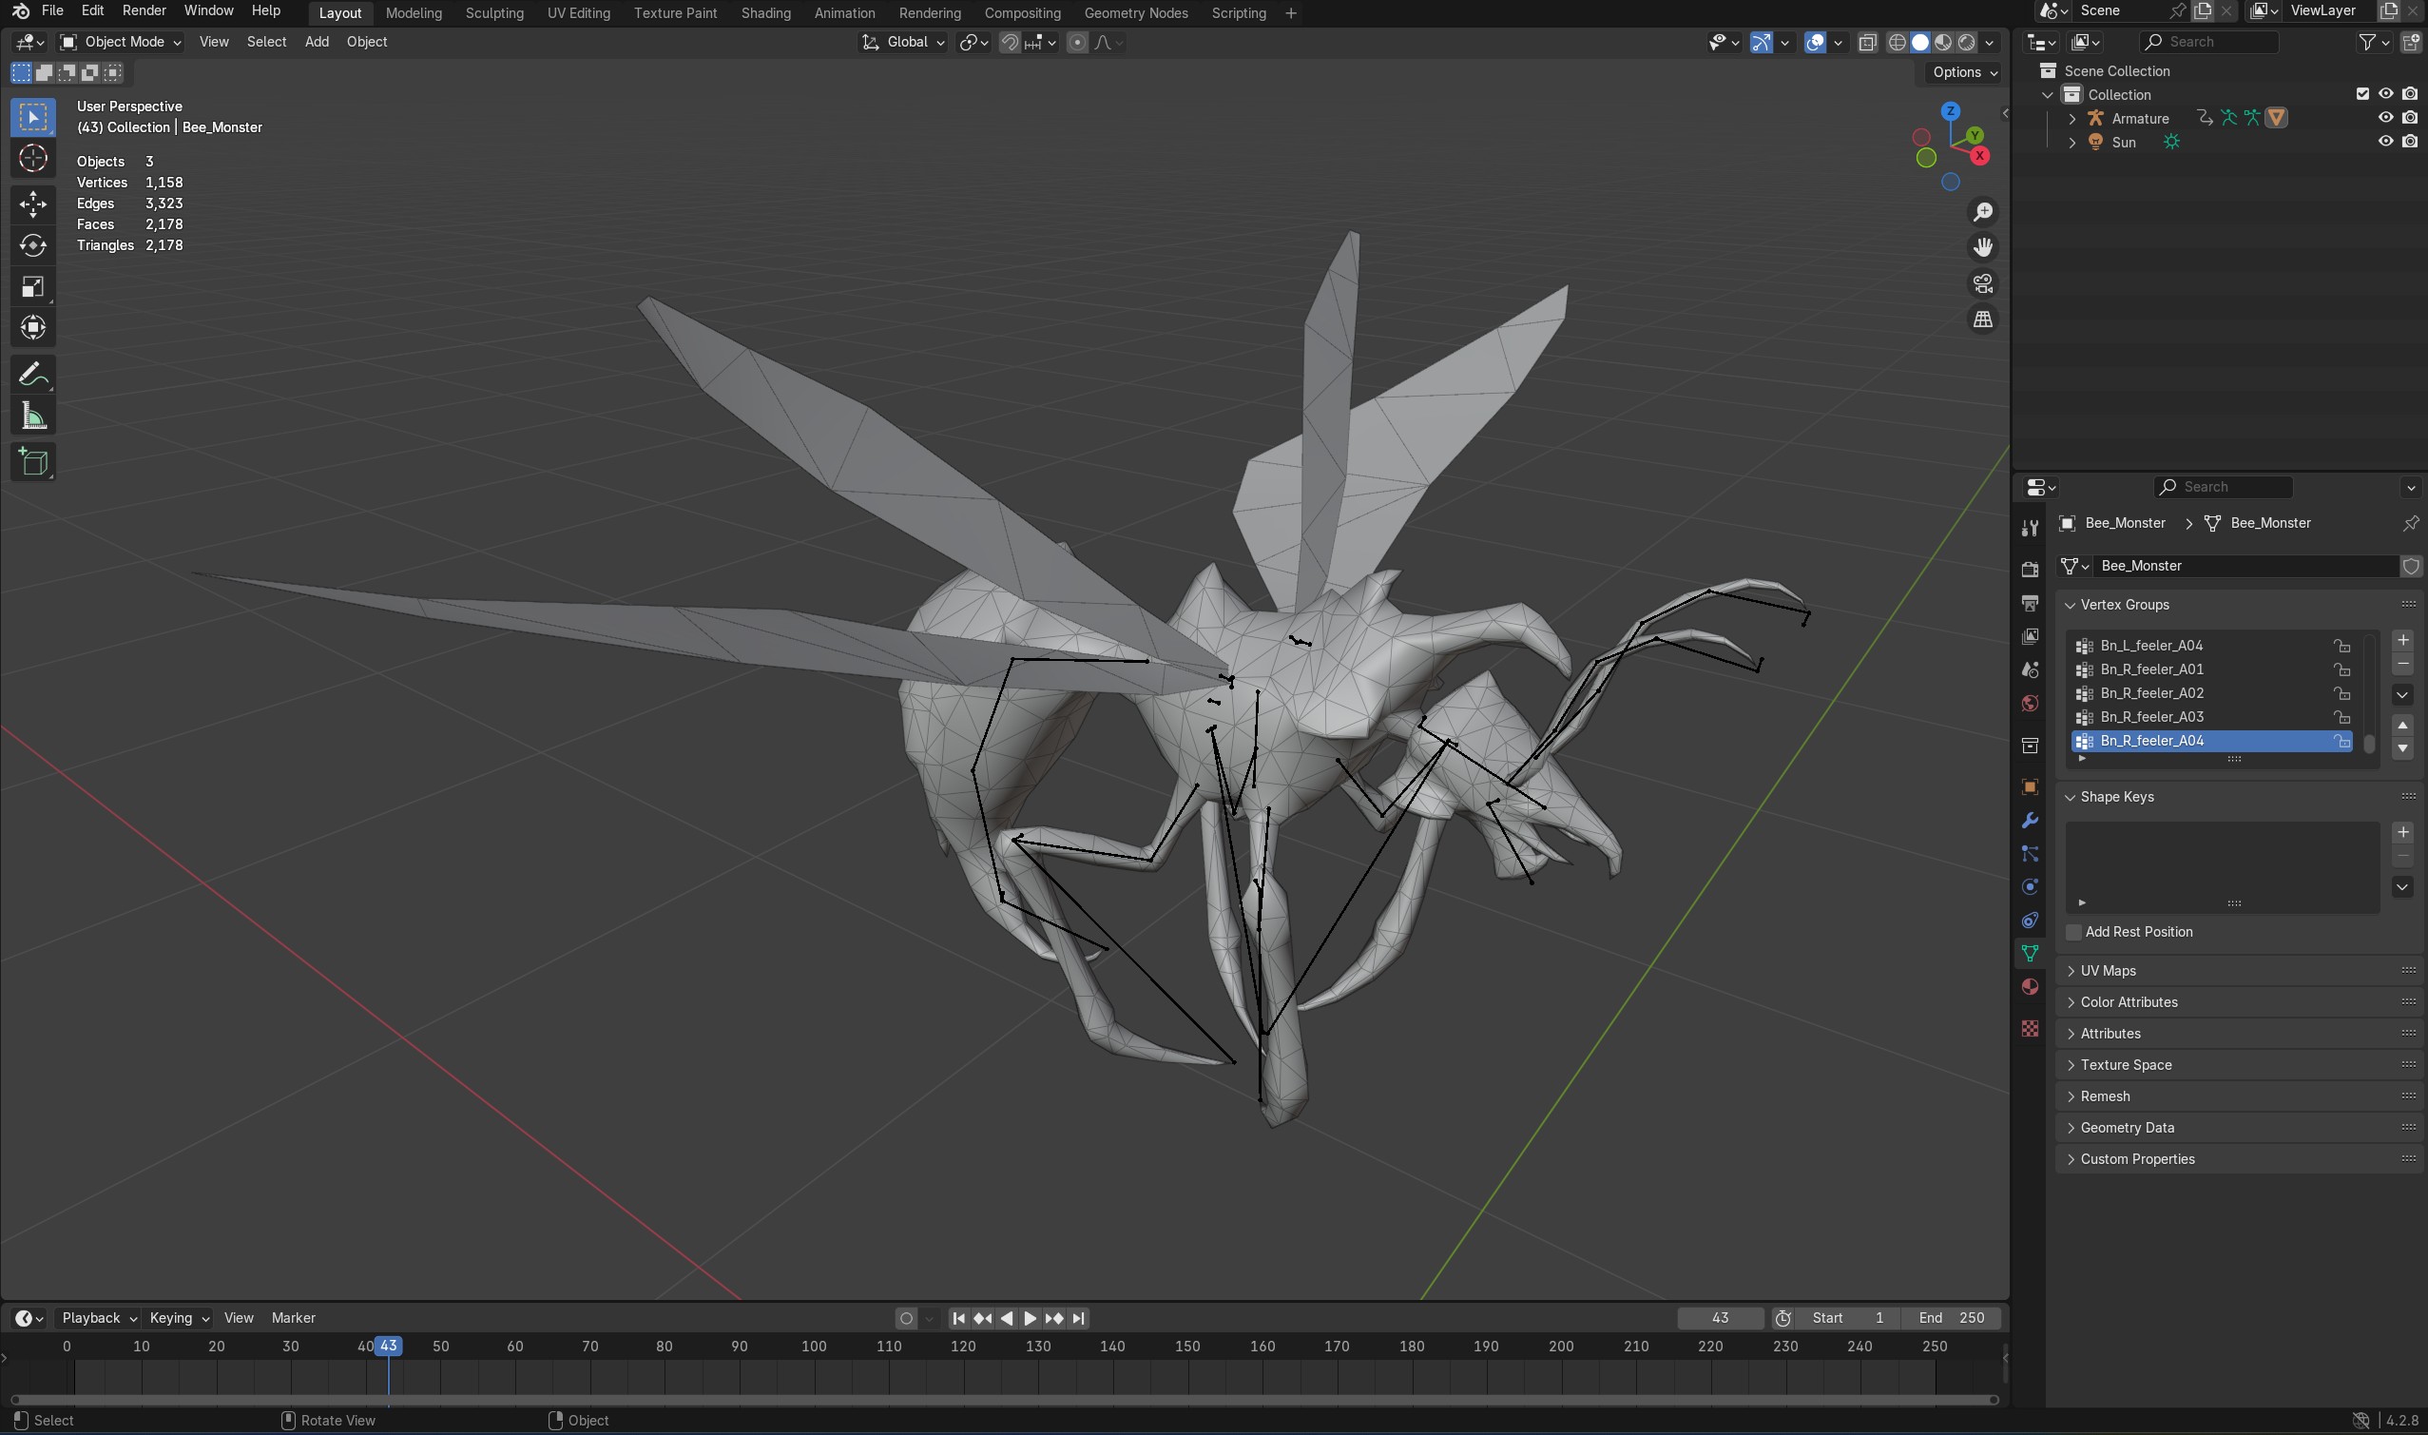Image resolution: width=2428 pixels, height=1435 pixels.
Task: Click the Options button in viewport
Action: (1964, 72)
